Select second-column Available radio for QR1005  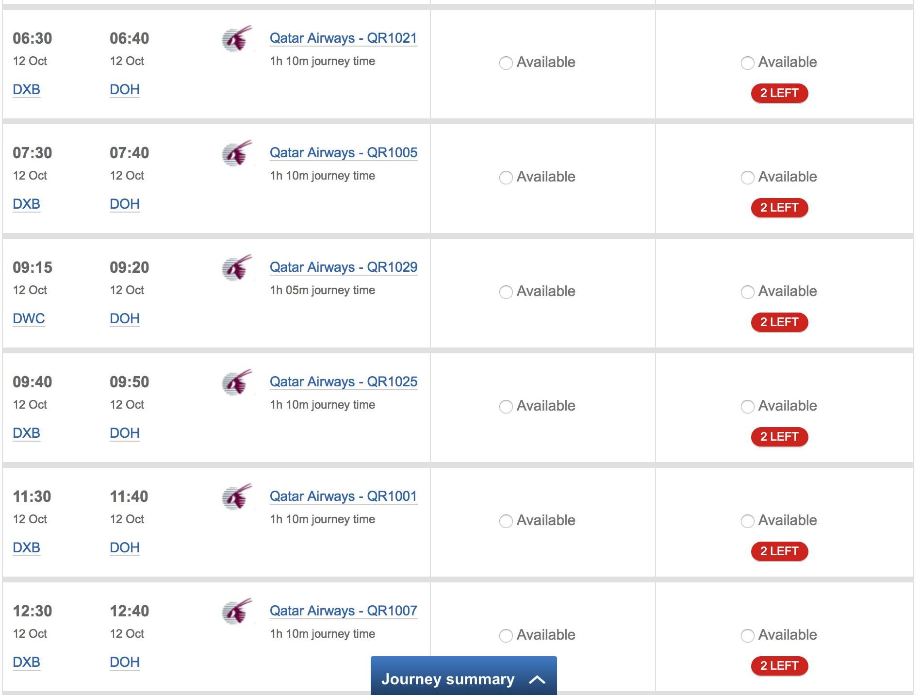[747, 178]
